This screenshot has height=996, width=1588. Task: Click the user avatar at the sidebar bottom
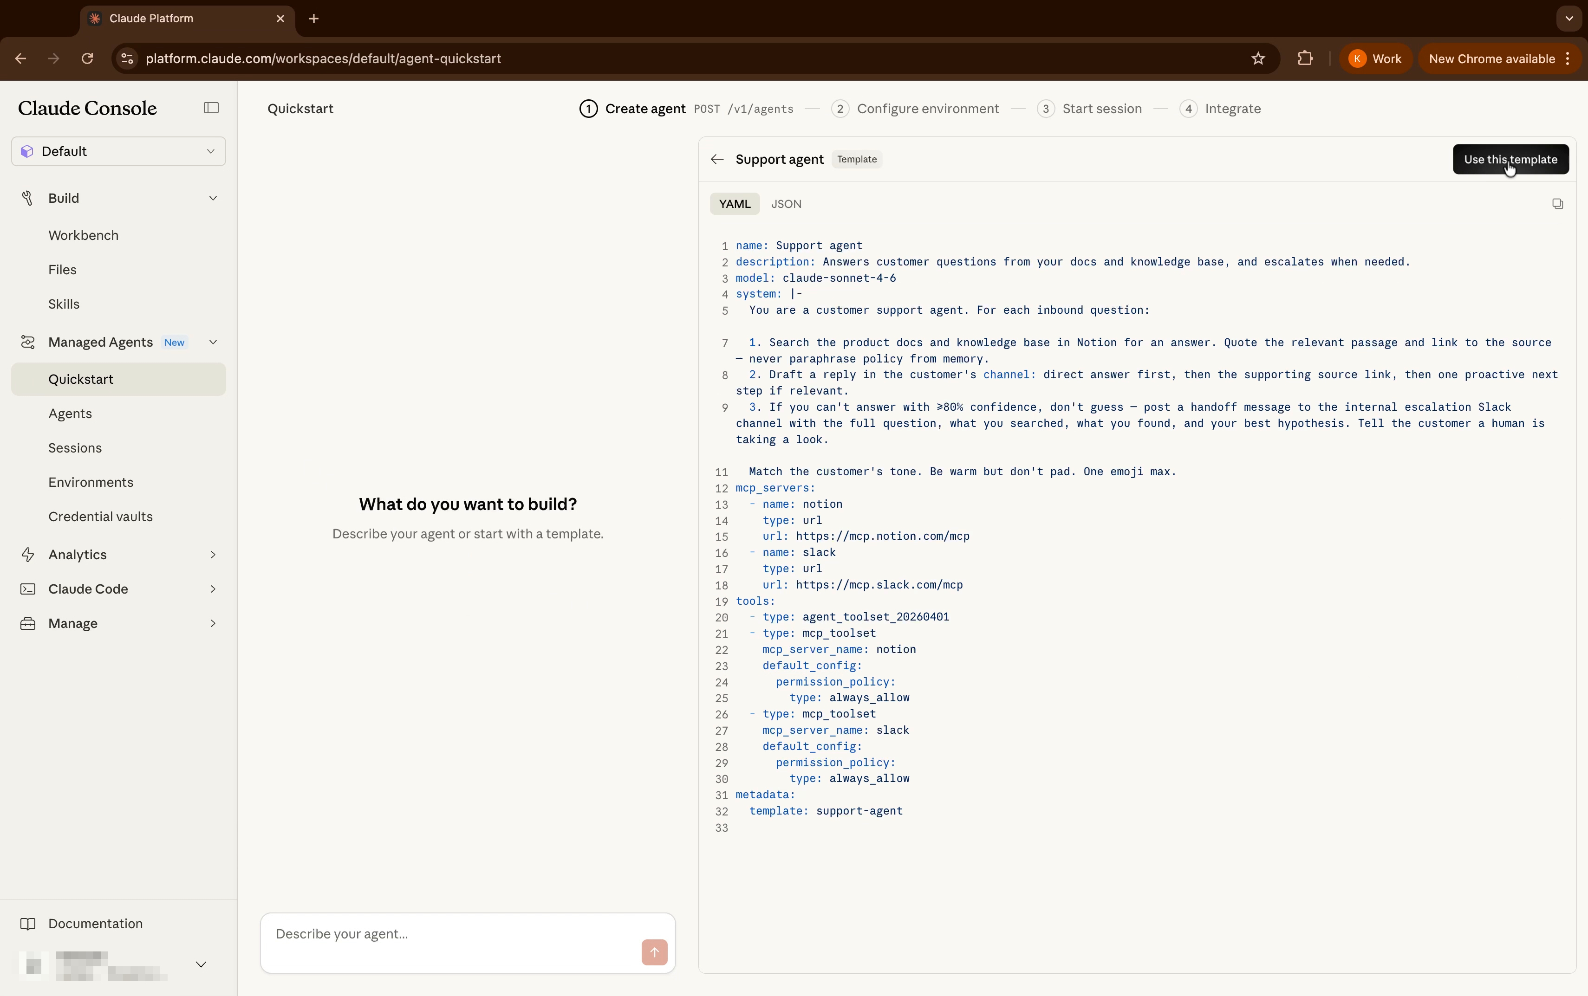33,965
